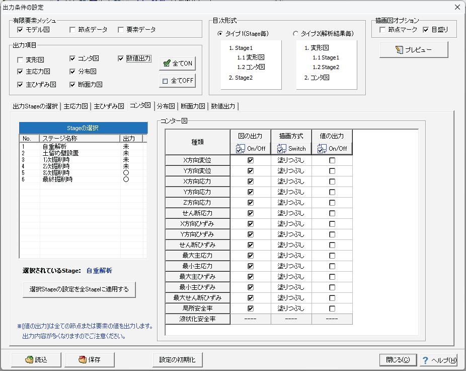Open the 数値出力 tab
The image size is (466, 371).
pos(223,106)
